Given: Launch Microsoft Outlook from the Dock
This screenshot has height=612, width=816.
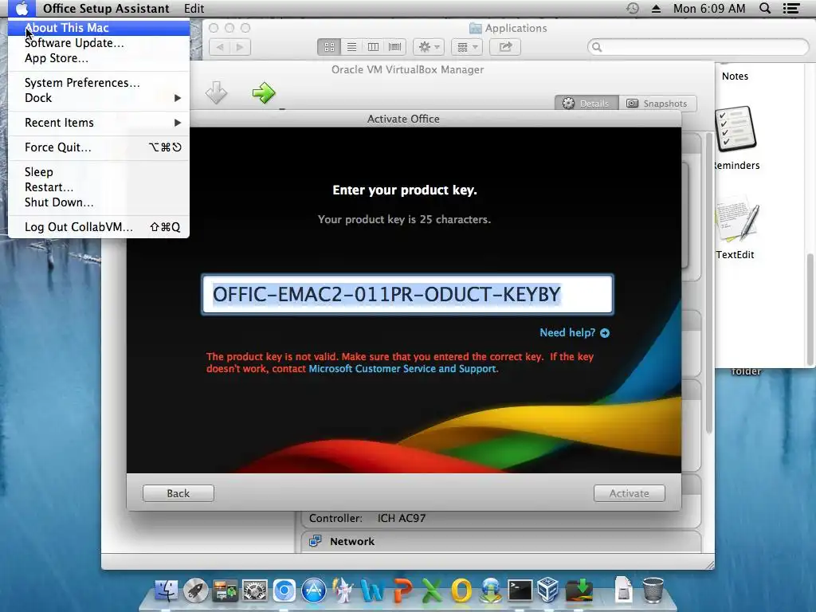Looking at the screenshot, I should click(461, 590).
